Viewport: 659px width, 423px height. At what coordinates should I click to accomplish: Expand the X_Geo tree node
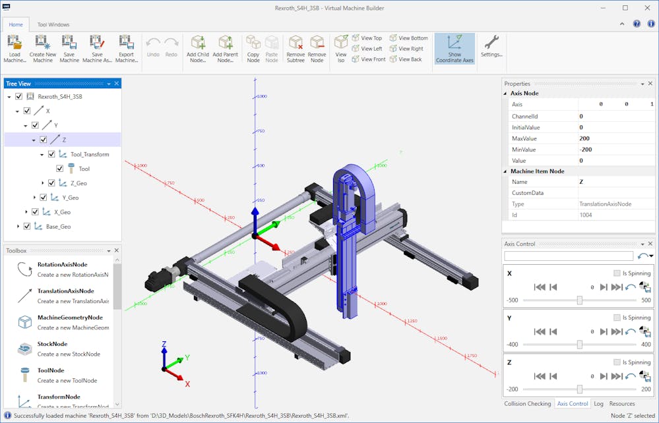[x=26, y=211]
